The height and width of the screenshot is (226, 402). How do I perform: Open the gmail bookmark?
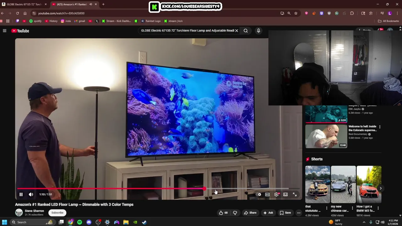click(x=80, y=21)
